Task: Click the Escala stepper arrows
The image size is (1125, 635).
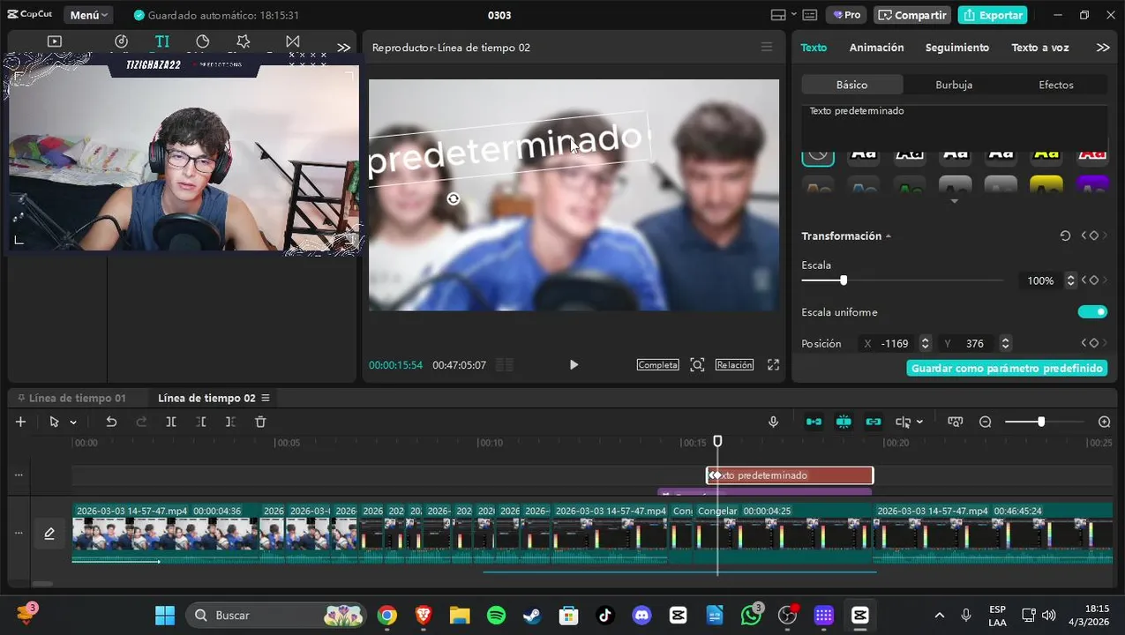Action: pyautogui.click(x=1070, y=280)
